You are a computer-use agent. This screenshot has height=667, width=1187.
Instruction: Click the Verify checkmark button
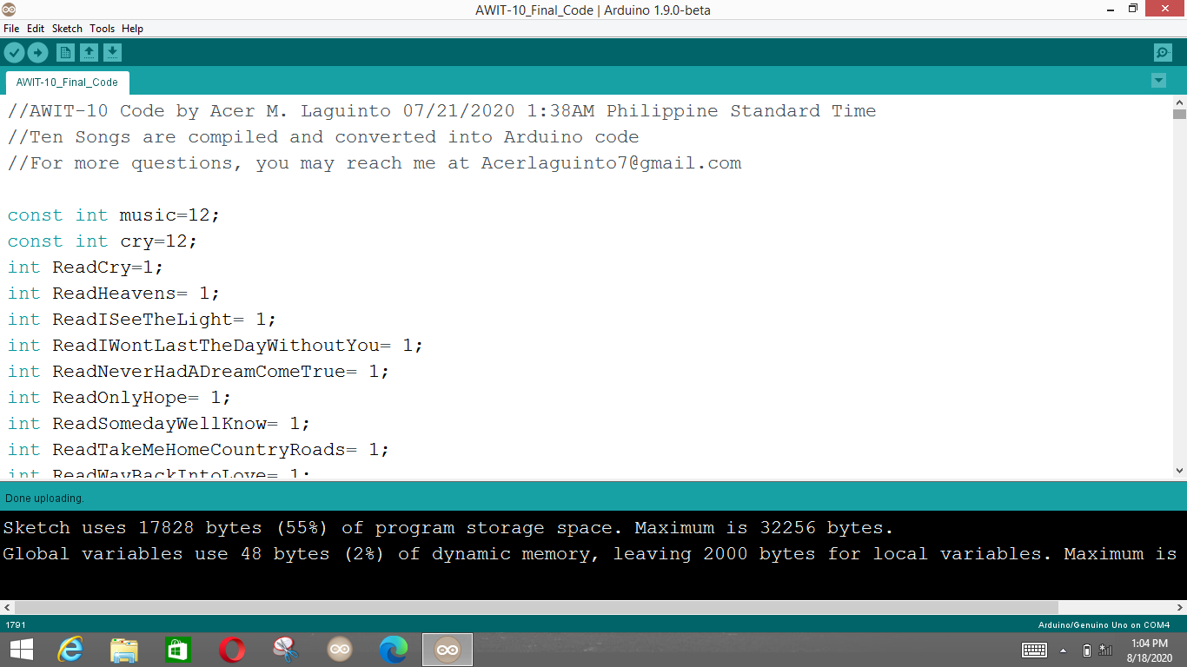click(x=14, y=53)
